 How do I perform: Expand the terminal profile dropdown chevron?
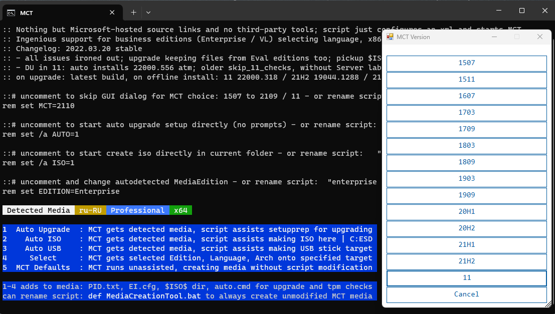148,13
